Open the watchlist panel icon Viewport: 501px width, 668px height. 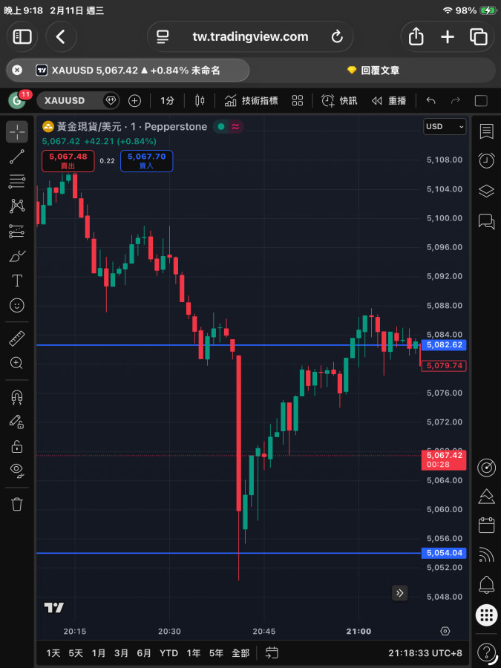(486, 131)
